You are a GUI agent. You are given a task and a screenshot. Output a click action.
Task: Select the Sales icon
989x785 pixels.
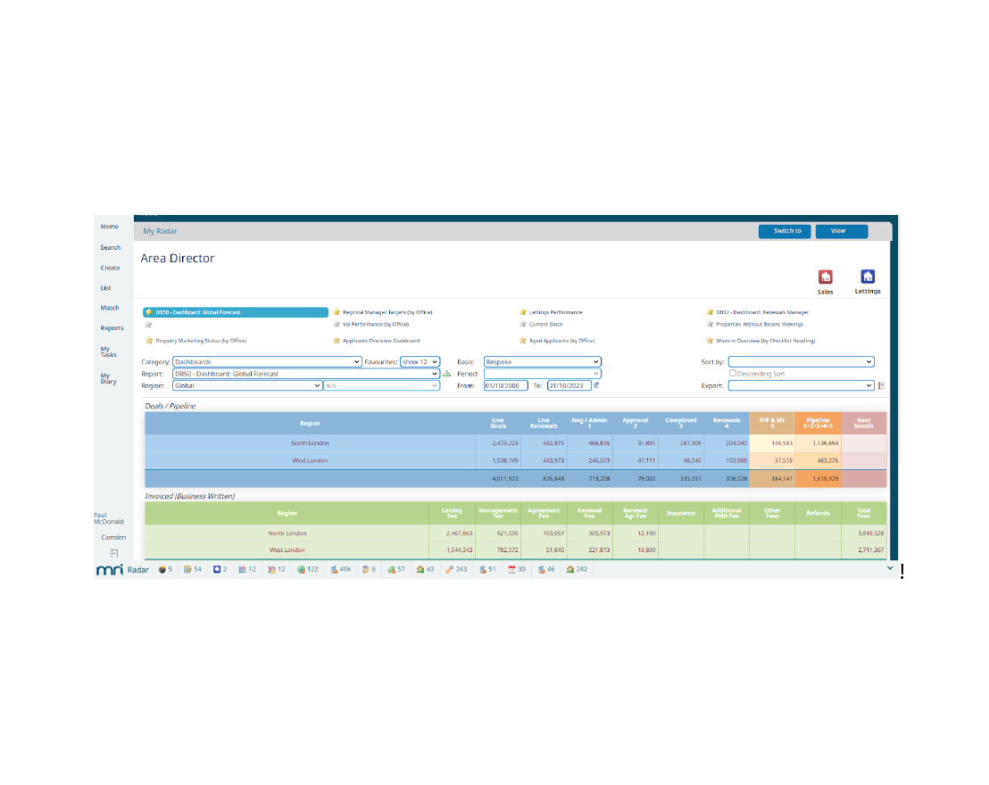coord(825,277)
